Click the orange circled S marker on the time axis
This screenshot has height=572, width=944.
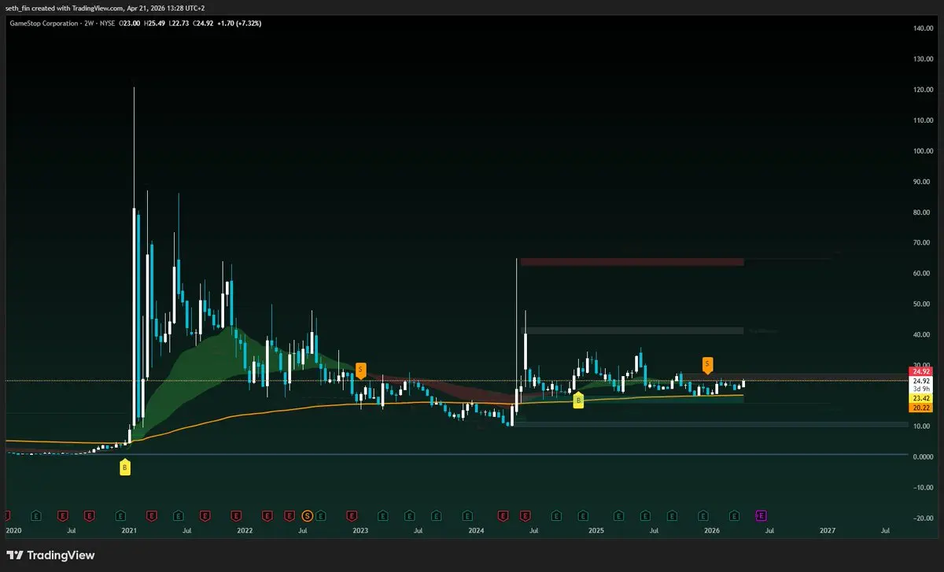(x=308, y=515)
